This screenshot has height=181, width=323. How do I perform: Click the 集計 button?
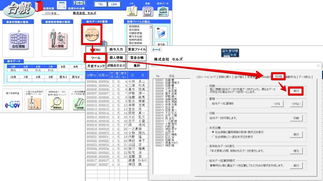(x=137, y=66)
